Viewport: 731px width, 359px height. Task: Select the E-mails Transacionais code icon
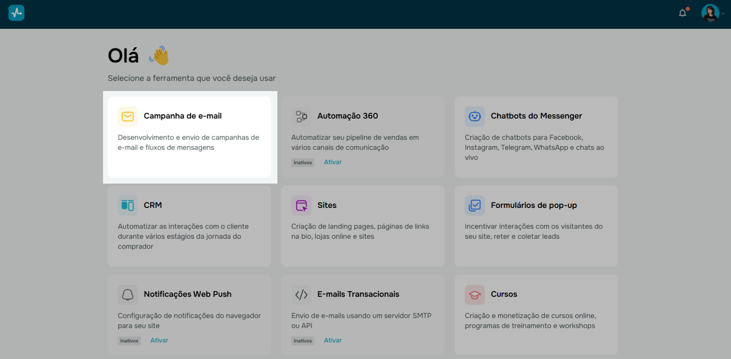coord(301,294)
